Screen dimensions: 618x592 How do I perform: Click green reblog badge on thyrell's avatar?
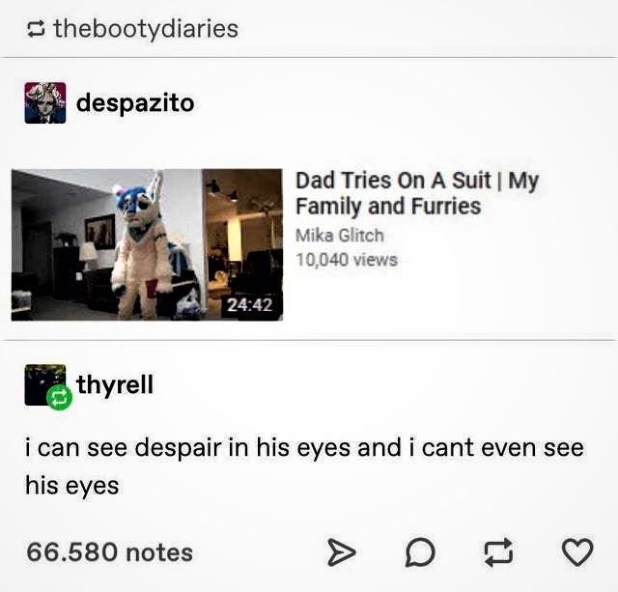[x=59, y=398]
